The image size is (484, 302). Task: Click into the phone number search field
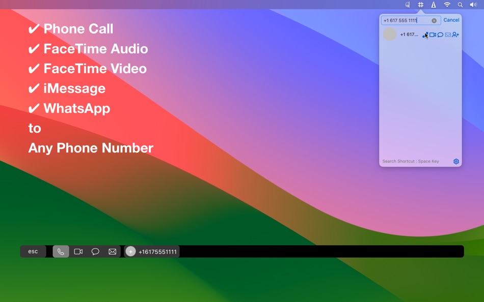(x=411, y=21)
